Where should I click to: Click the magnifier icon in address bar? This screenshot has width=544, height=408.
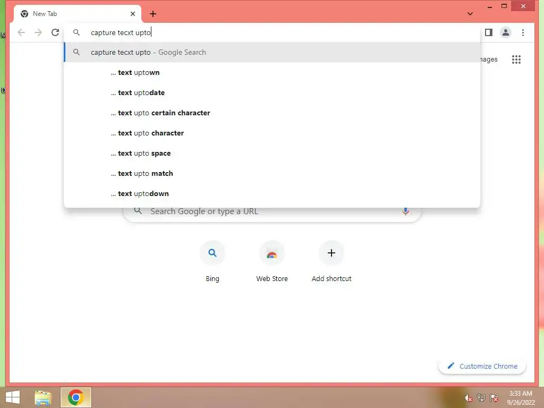[76, 32]
